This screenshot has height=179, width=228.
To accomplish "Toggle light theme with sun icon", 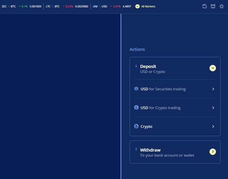I will coord(222,6).
